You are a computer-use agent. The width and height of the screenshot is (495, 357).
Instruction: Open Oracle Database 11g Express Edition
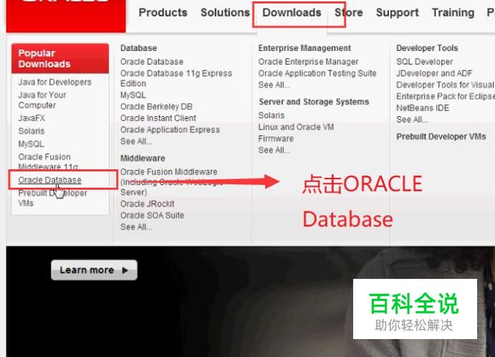click(176, 78)
